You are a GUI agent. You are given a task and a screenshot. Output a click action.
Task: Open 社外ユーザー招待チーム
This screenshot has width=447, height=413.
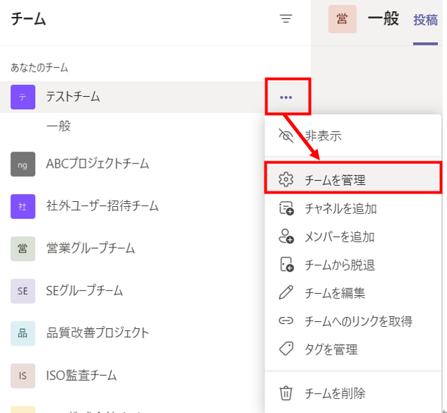tap(102, 206)
